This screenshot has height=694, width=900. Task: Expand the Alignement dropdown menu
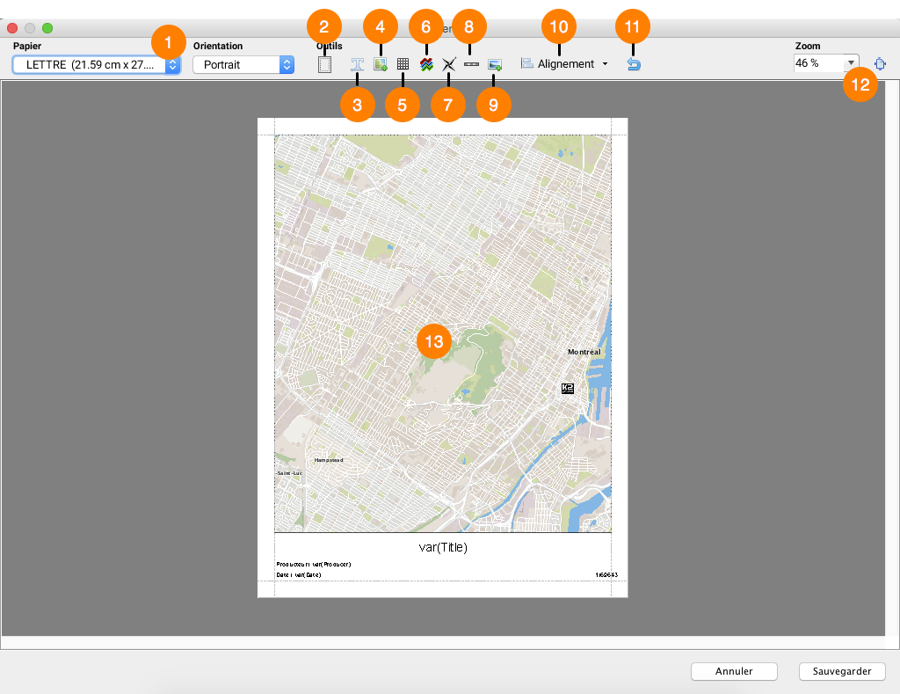click(564, 64)
